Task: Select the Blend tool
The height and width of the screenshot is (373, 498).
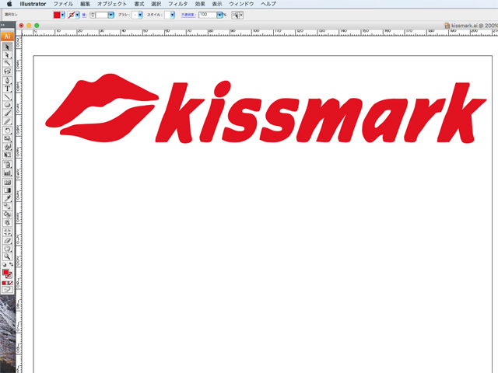Action: coord(7,207)
